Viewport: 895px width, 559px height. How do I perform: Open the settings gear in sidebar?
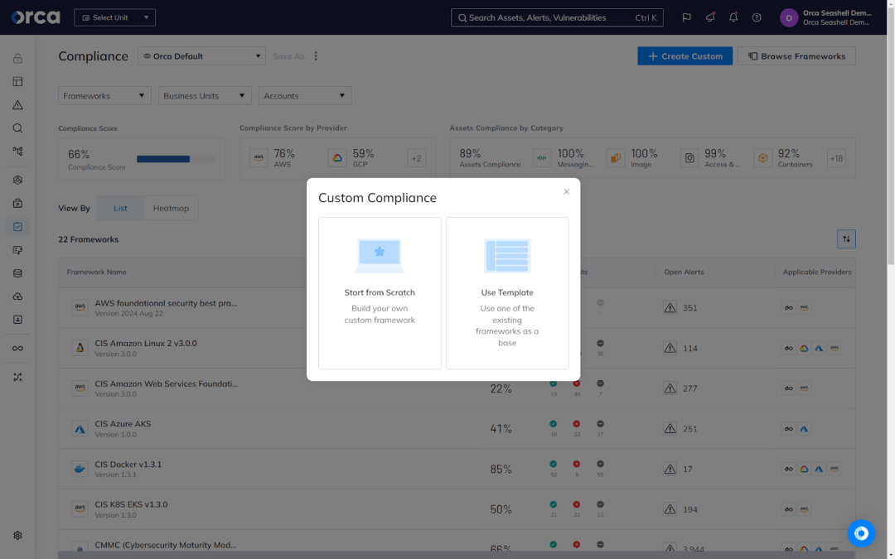click(17, 536)
